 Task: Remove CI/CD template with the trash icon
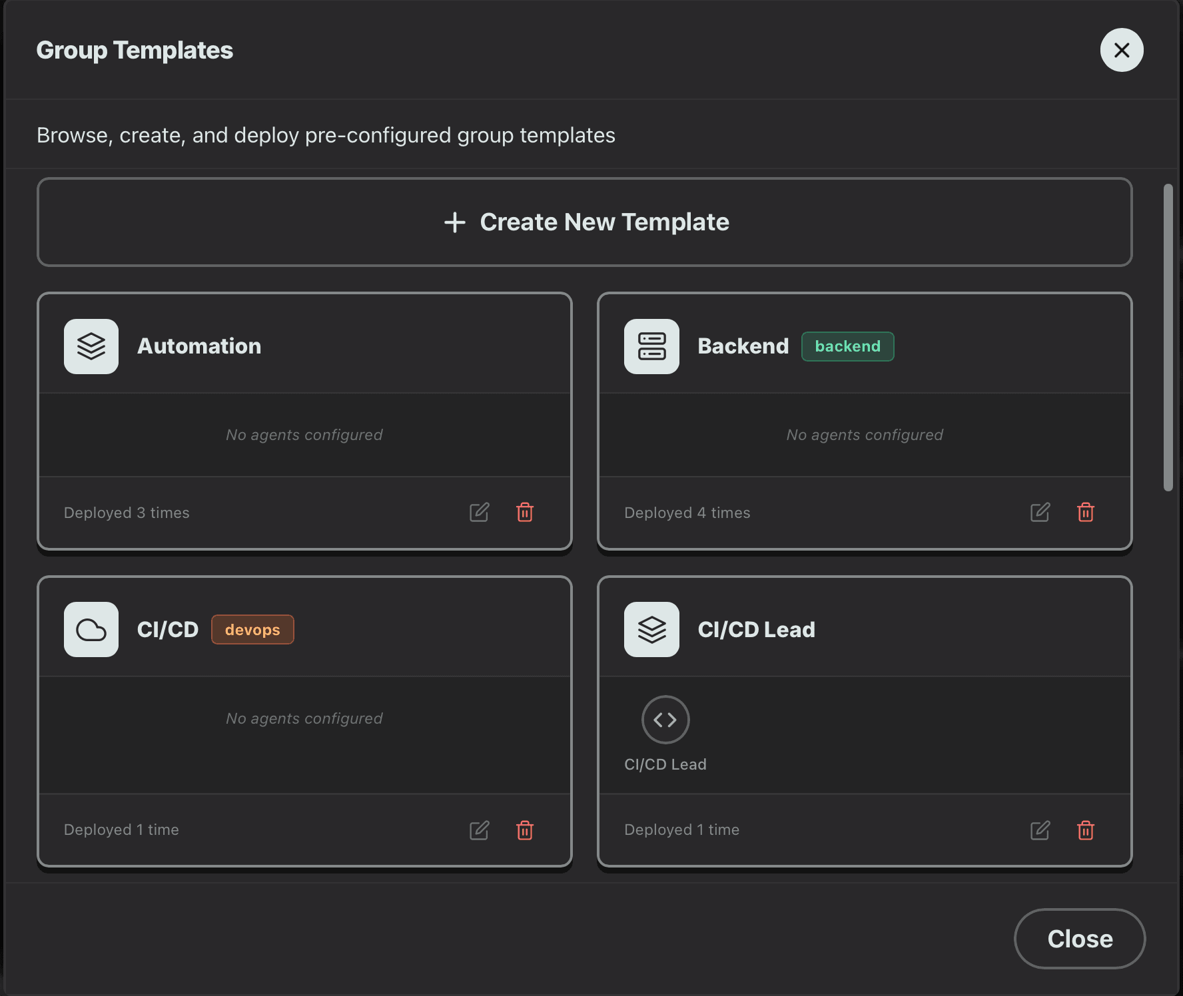[525, 830]
